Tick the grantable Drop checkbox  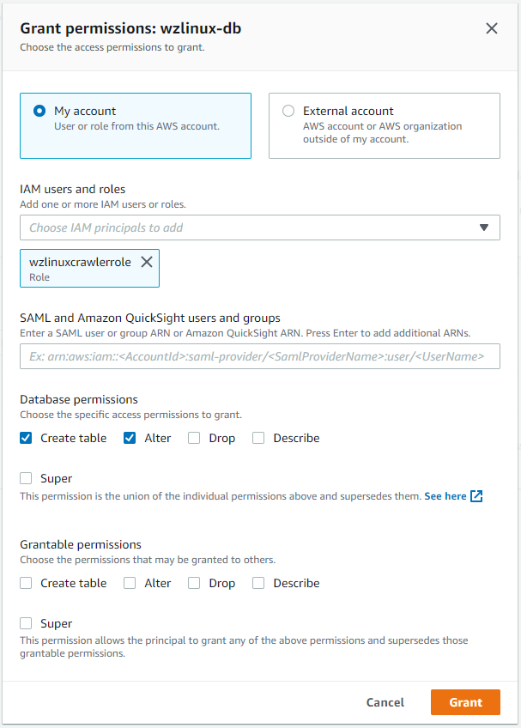(x=194, y=583)
